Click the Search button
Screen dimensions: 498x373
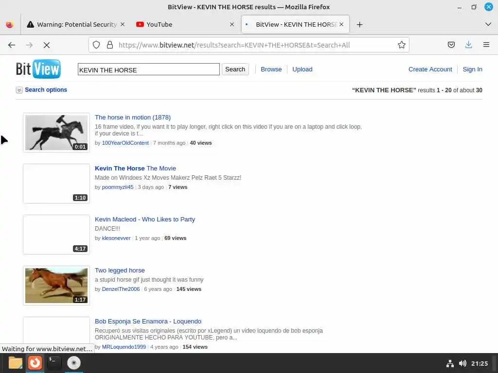click(x=235, y=69)
